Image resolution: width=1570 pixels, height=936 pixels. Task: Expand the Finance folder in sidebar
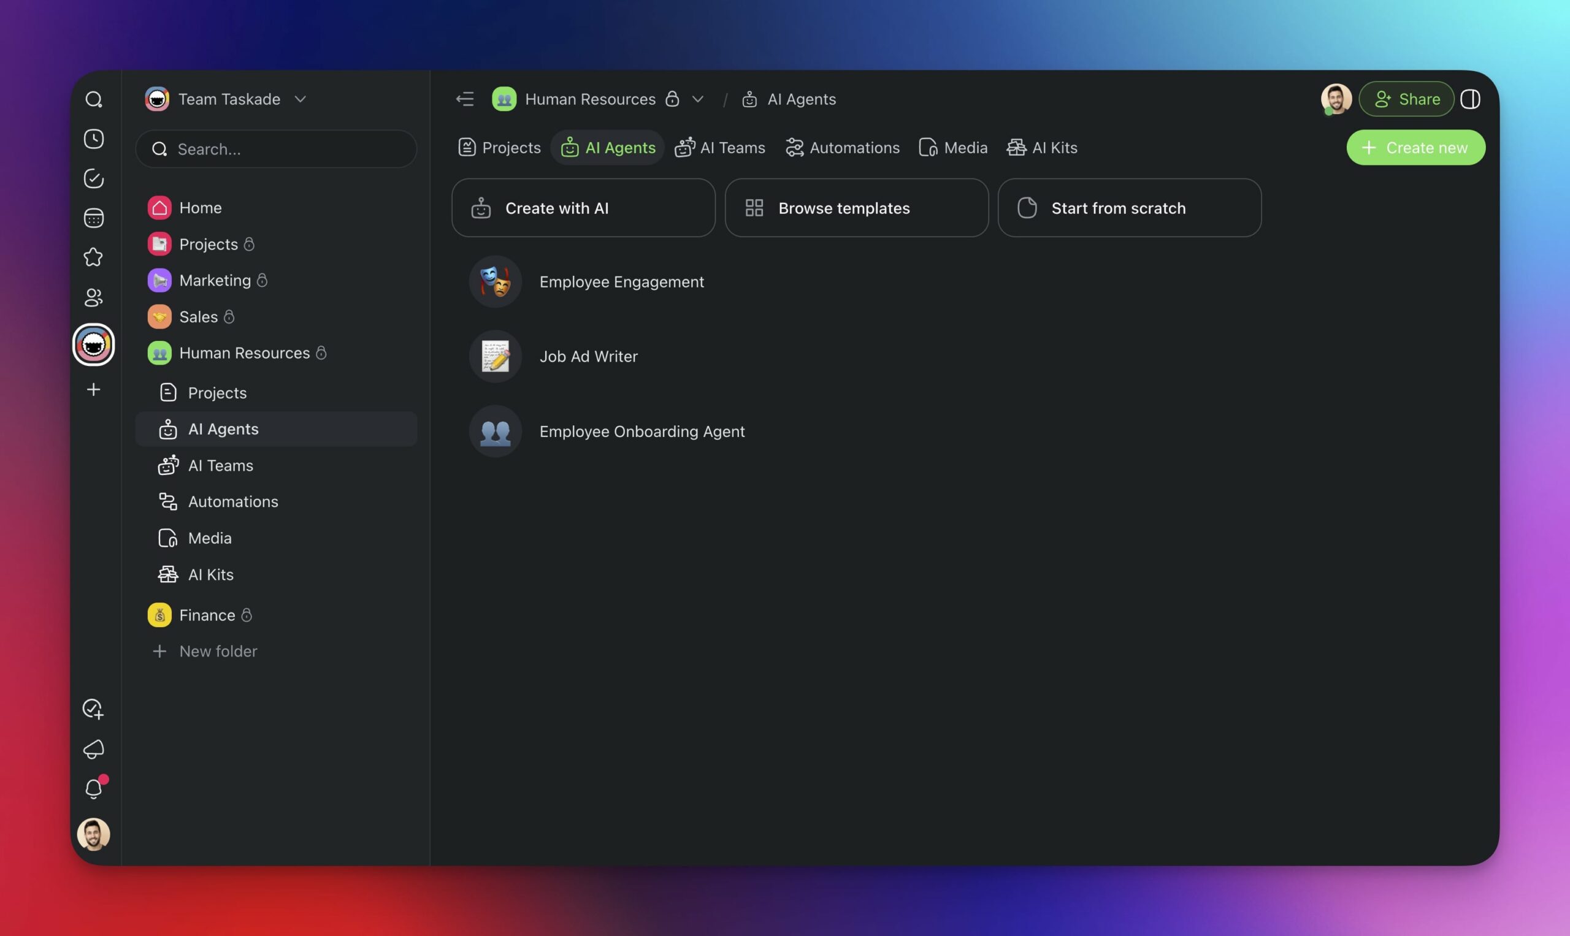207,615
